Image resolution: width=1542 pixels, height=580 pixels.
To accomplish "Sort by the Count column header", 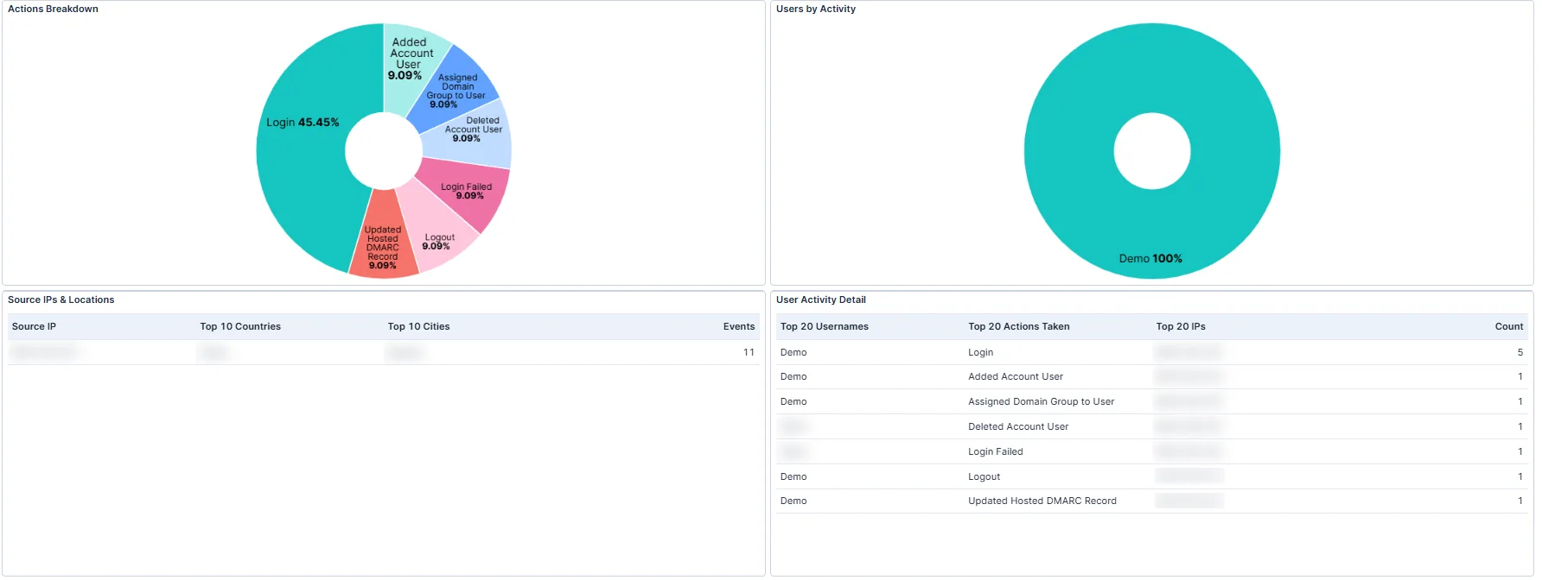I will [1509, 326].
